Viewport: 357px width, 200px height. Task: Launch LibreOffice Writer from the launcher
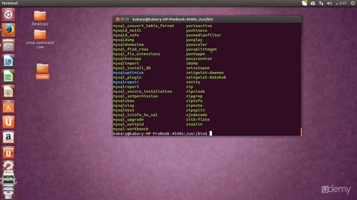pyautogui.click(x=8, y=61)
